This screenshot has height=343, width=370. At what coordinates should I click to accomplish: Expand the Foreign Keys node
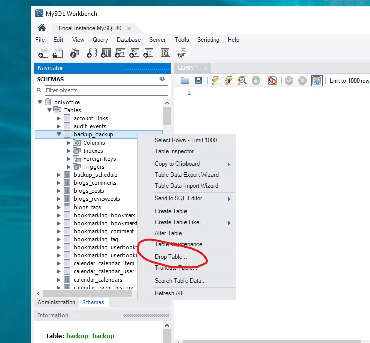pyautogui.click(x=69, y=159)
